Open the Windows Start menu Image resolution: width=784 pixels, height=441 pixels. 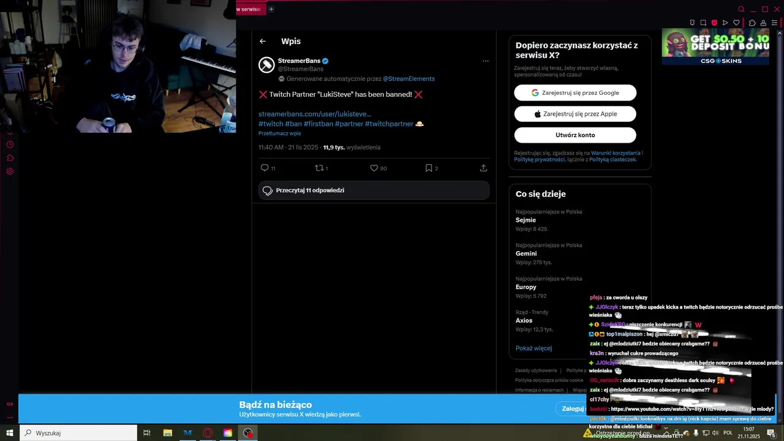[10, 433]
